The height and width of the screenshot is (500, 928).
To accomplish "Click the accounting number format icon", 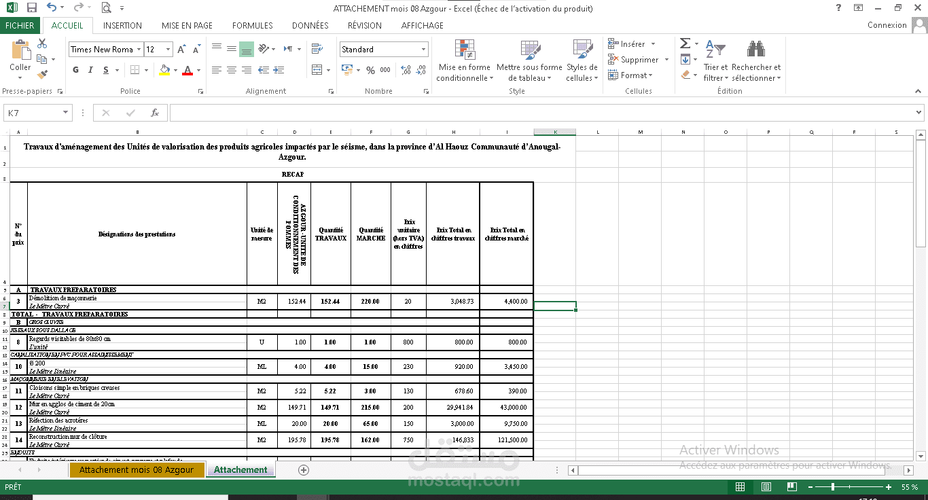I will point(346,70).
